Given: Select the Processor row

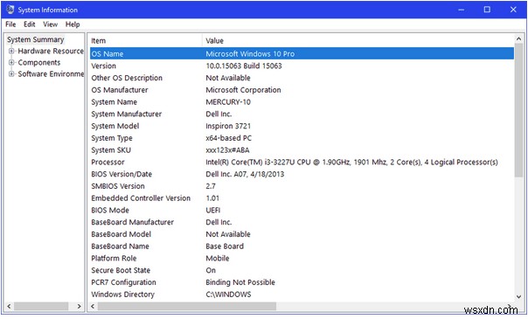Looking at the screenshot, I should (302, 163).
